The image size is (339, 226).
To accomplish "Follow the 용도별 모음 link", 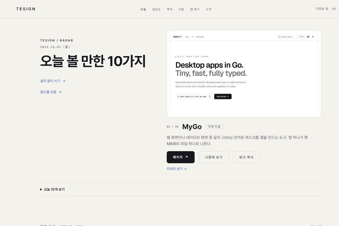I will [51, 92].
